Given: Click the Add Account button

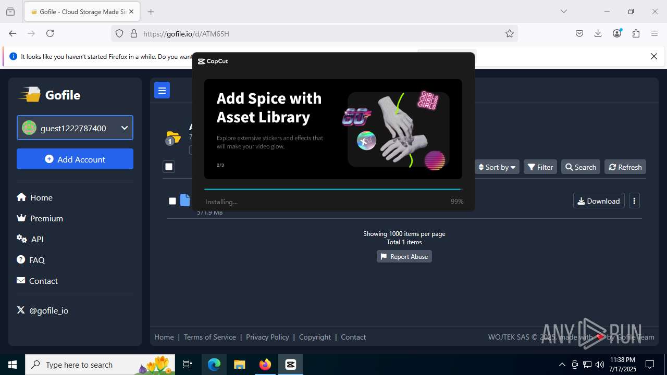Looking at the screenshot, I should pos(75,159).
